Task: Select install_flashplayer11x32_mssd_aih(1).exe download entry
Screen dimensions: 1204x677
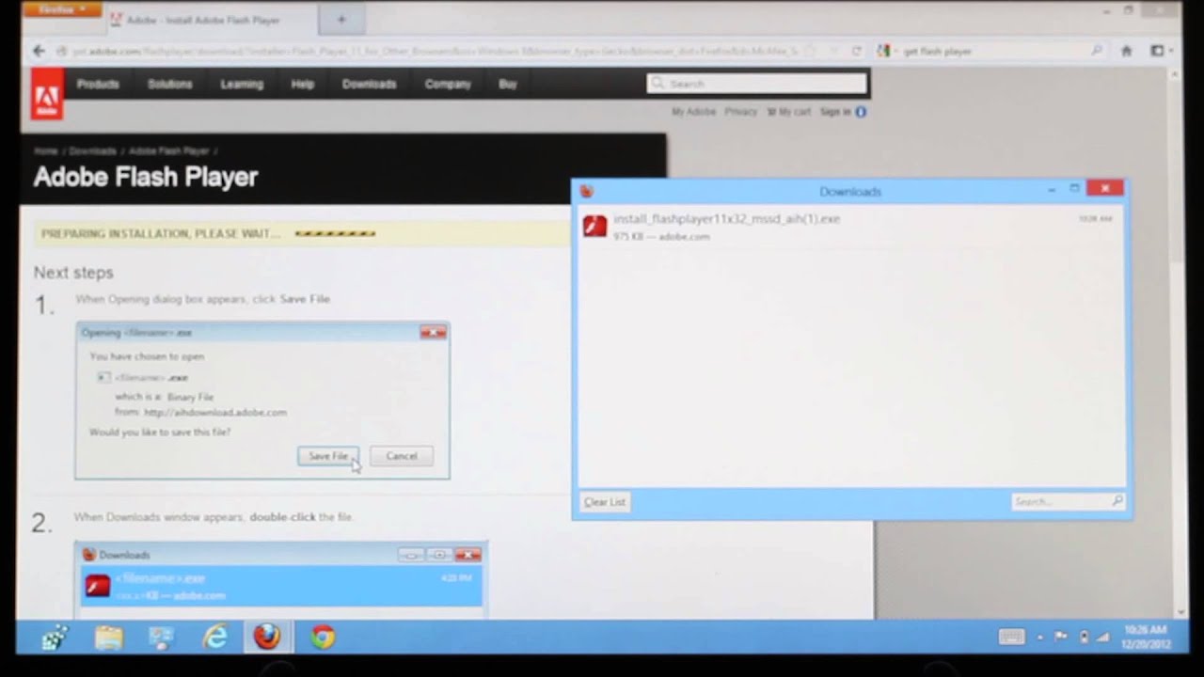Action: click(x=850, y=227)
